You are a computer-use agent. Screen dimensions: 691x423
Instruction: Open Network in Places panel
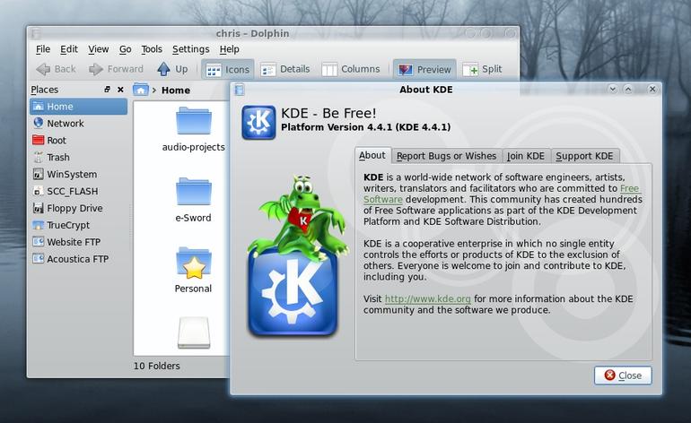click(x=78, y=124)
